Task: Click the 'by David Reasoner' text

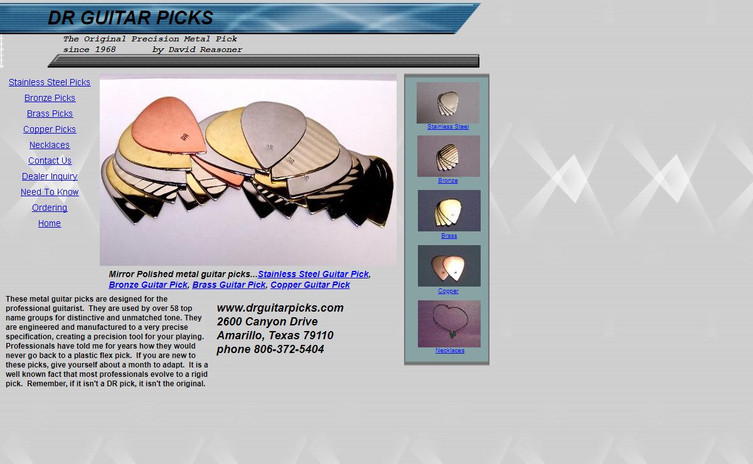Action: (197, 50)
